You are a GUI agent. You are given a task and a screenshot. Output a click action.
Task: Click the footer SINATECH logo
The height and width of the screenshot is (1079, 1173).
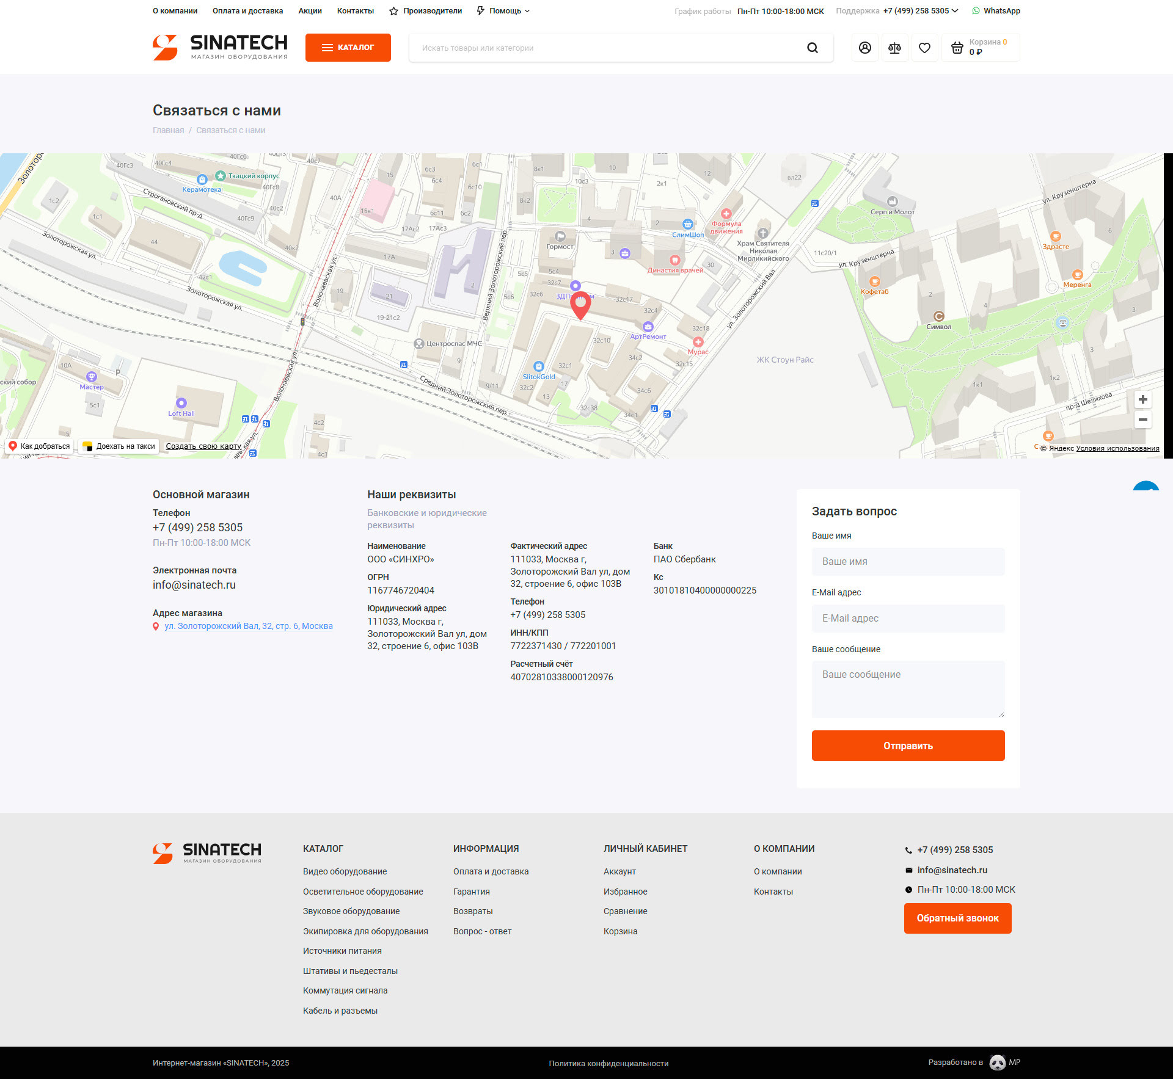[207, 853]
